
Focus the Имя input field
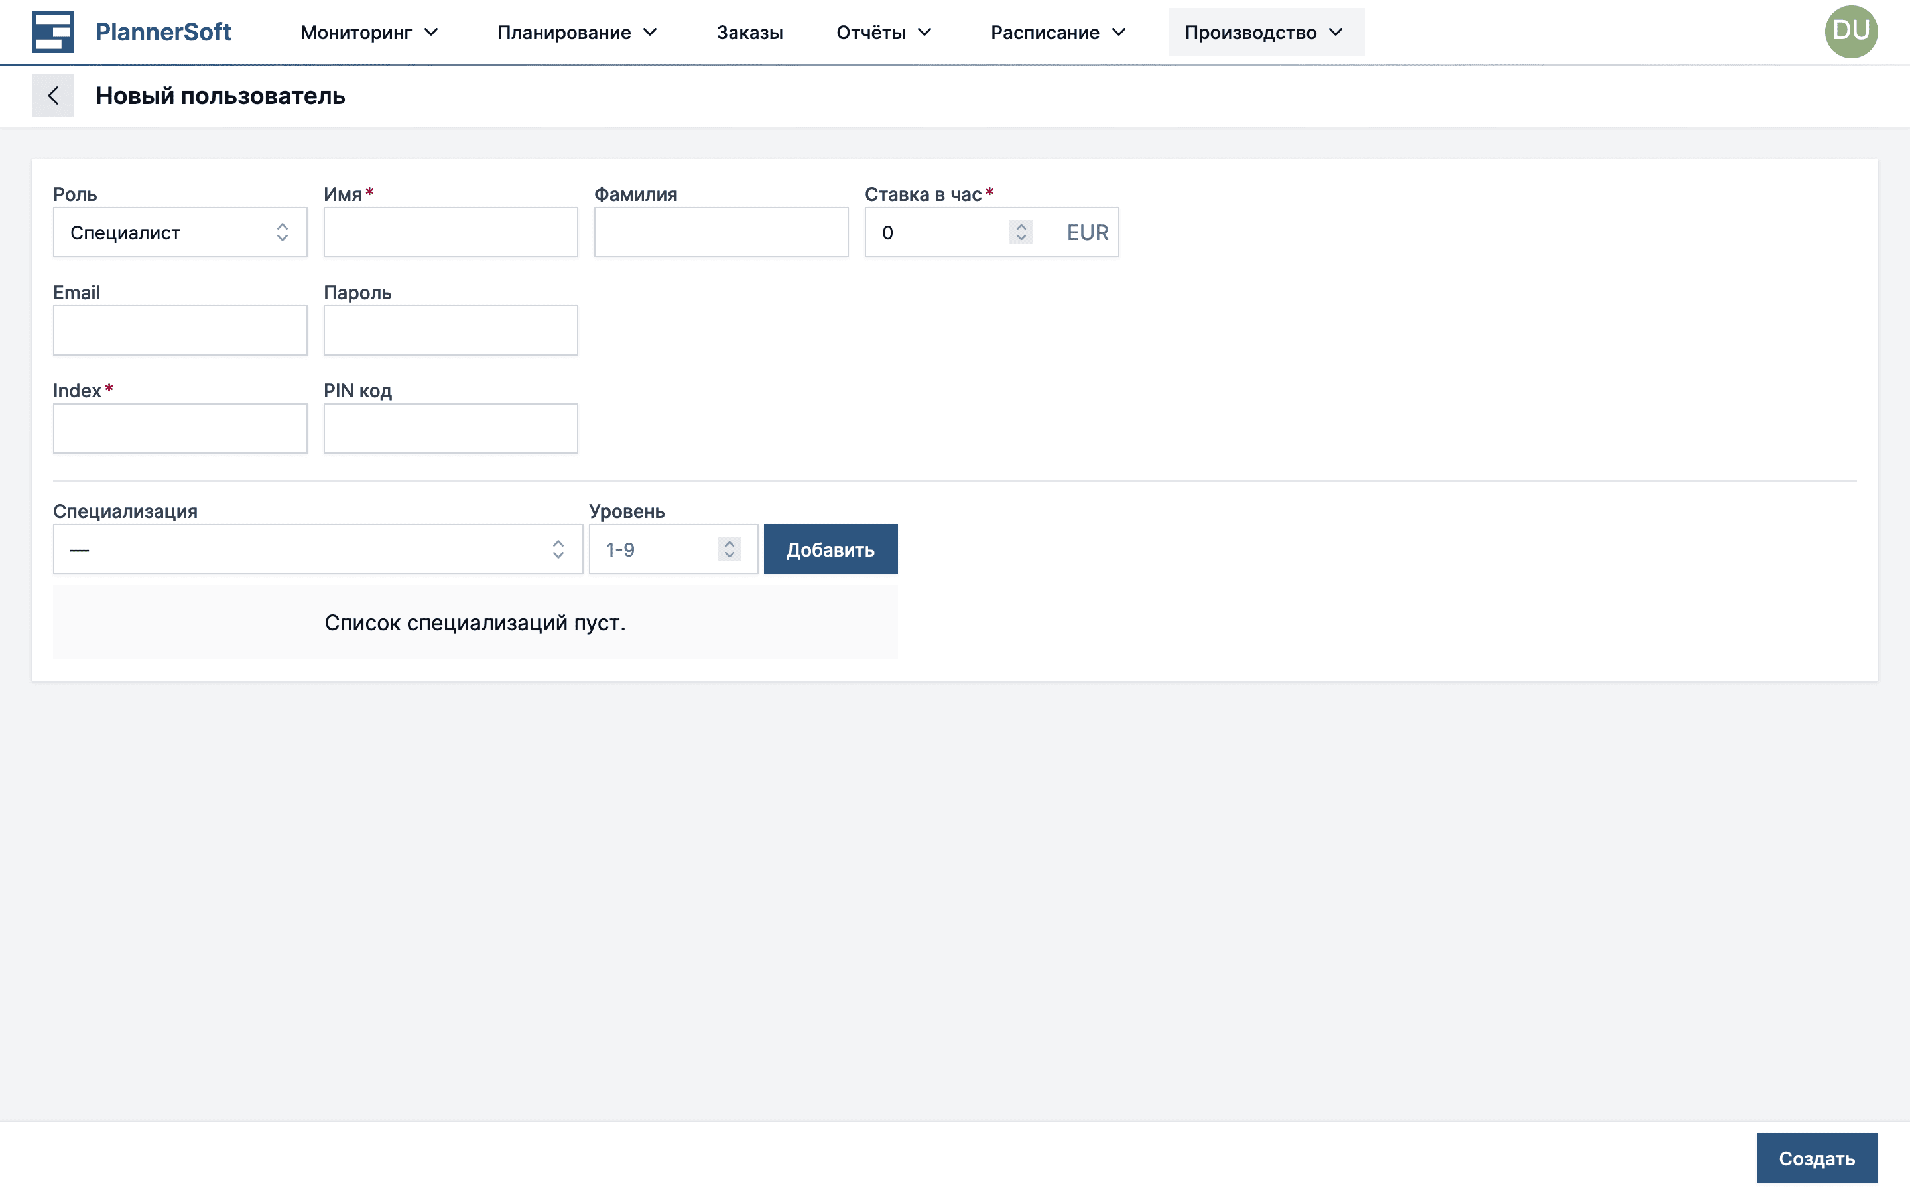coord(451,232)
